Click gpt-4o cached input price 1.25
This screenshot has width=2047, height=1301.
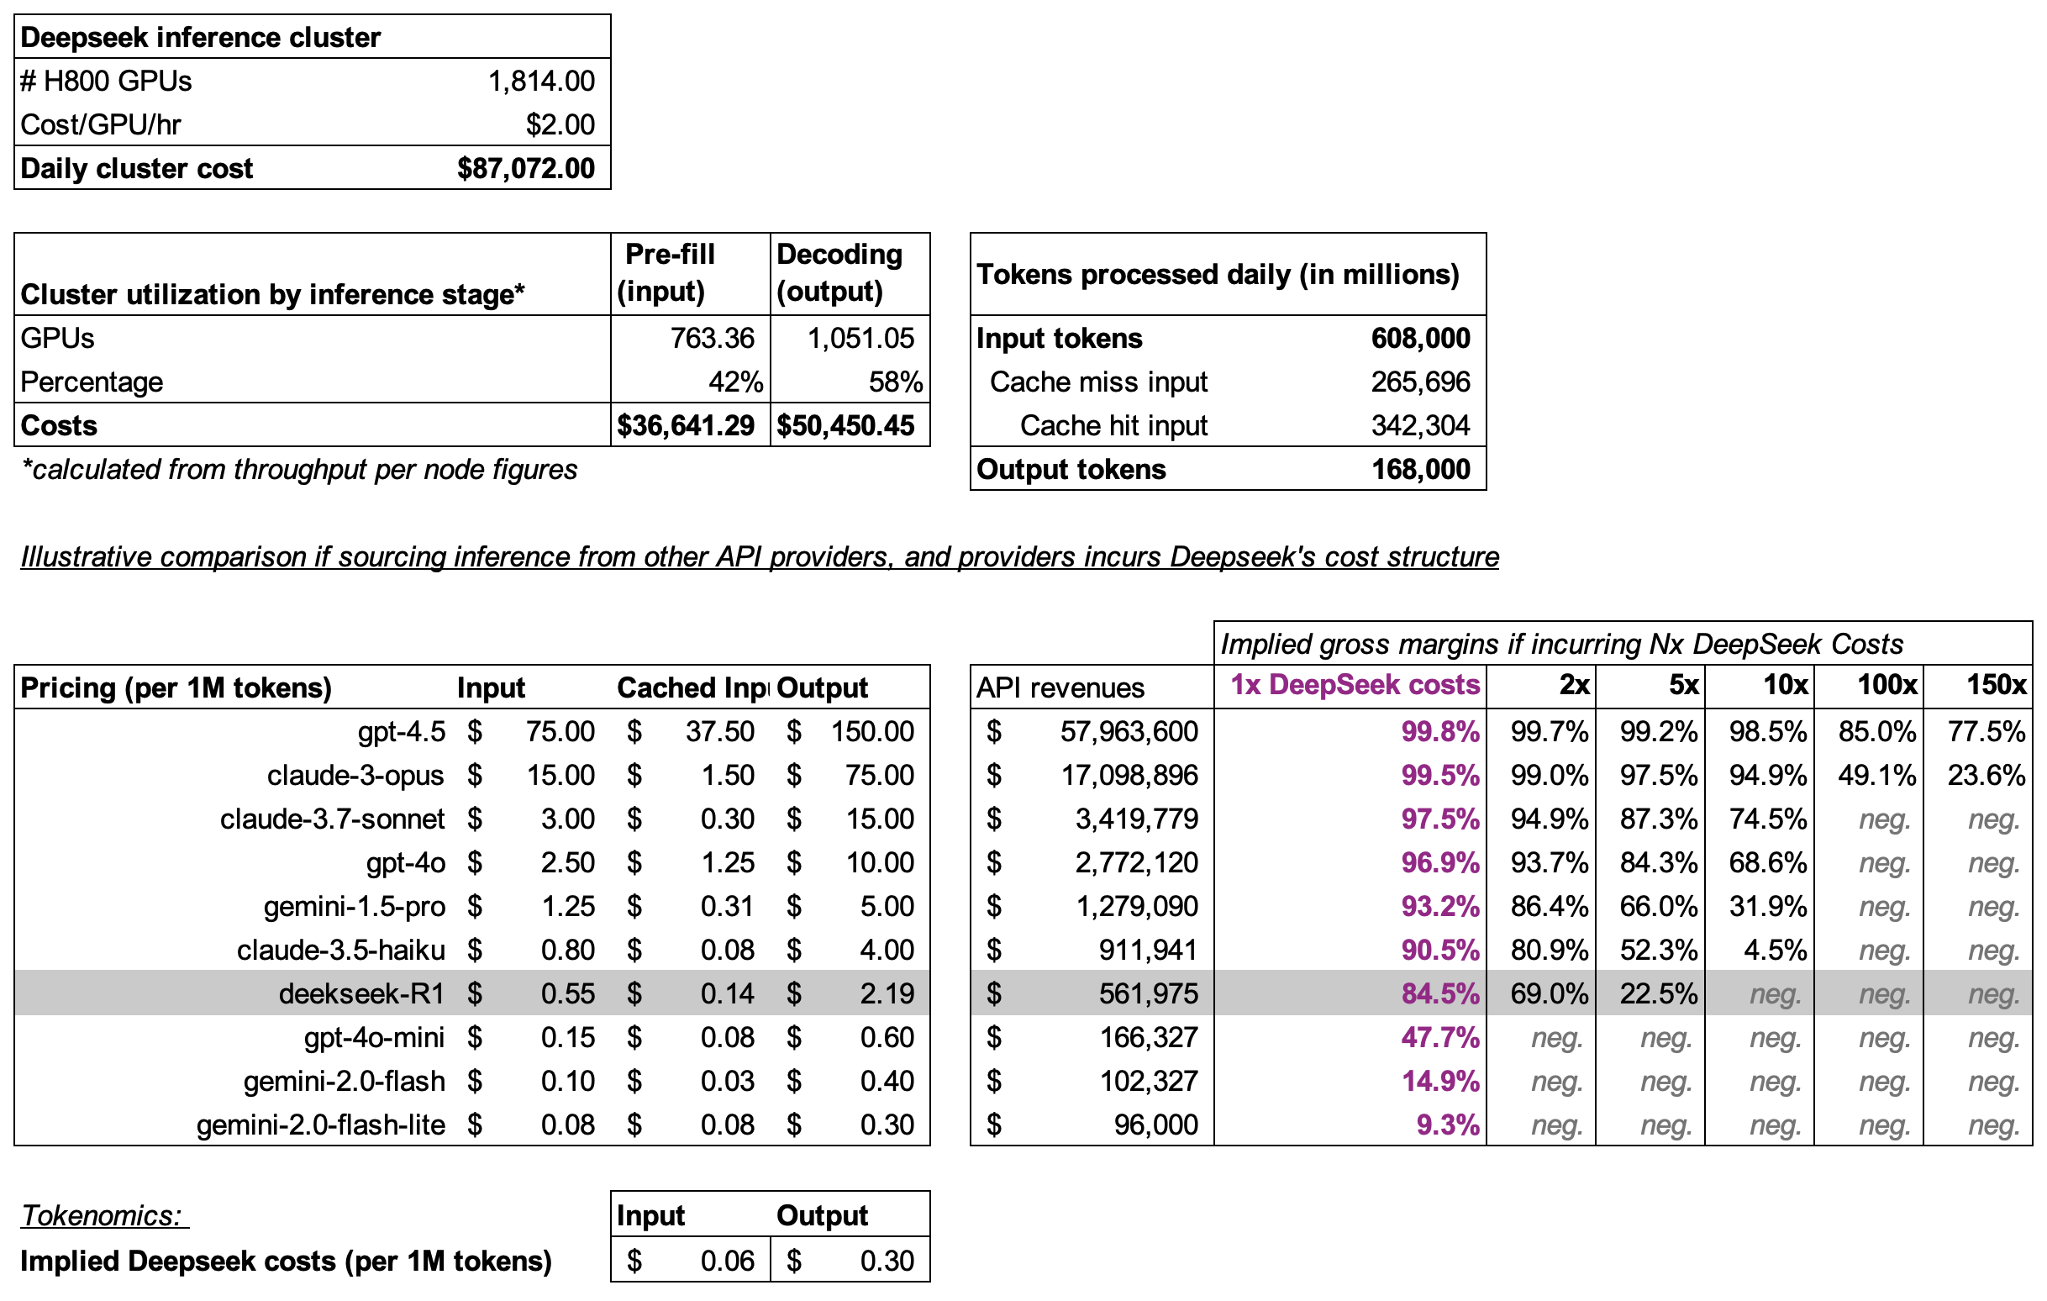[727, 863]
